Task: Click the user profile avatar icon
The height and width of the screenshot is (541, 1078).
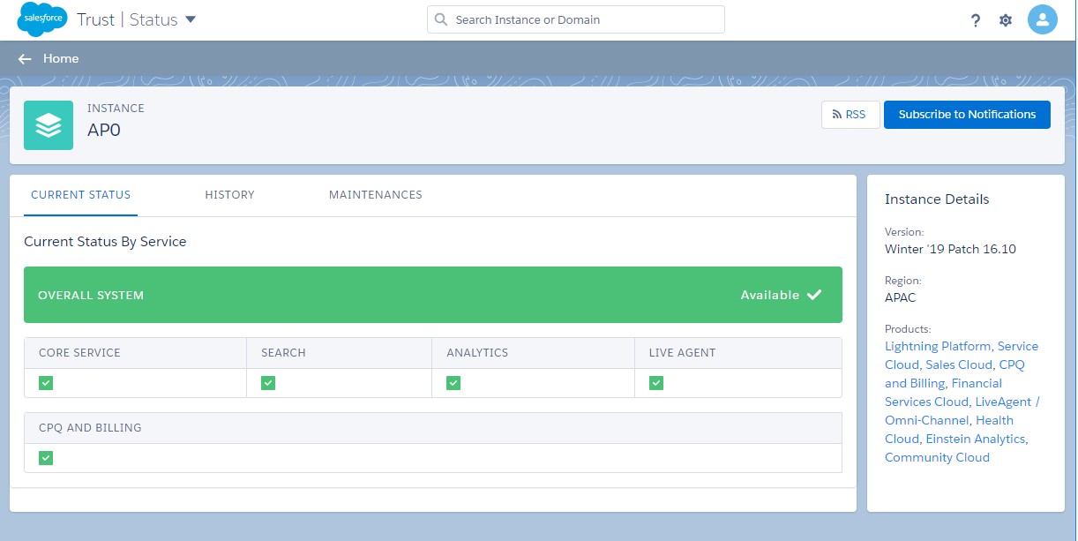Action: 1042,19
